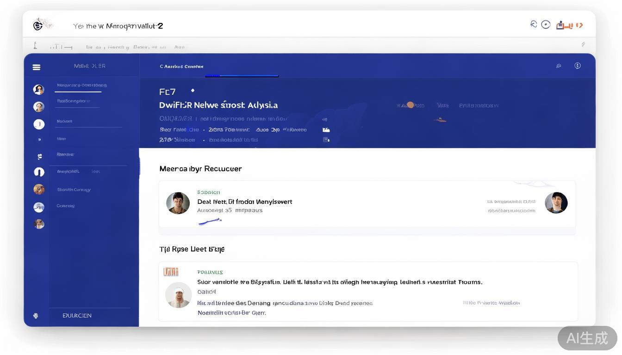Click the refresh icon in the top bar

click(534, 24)
